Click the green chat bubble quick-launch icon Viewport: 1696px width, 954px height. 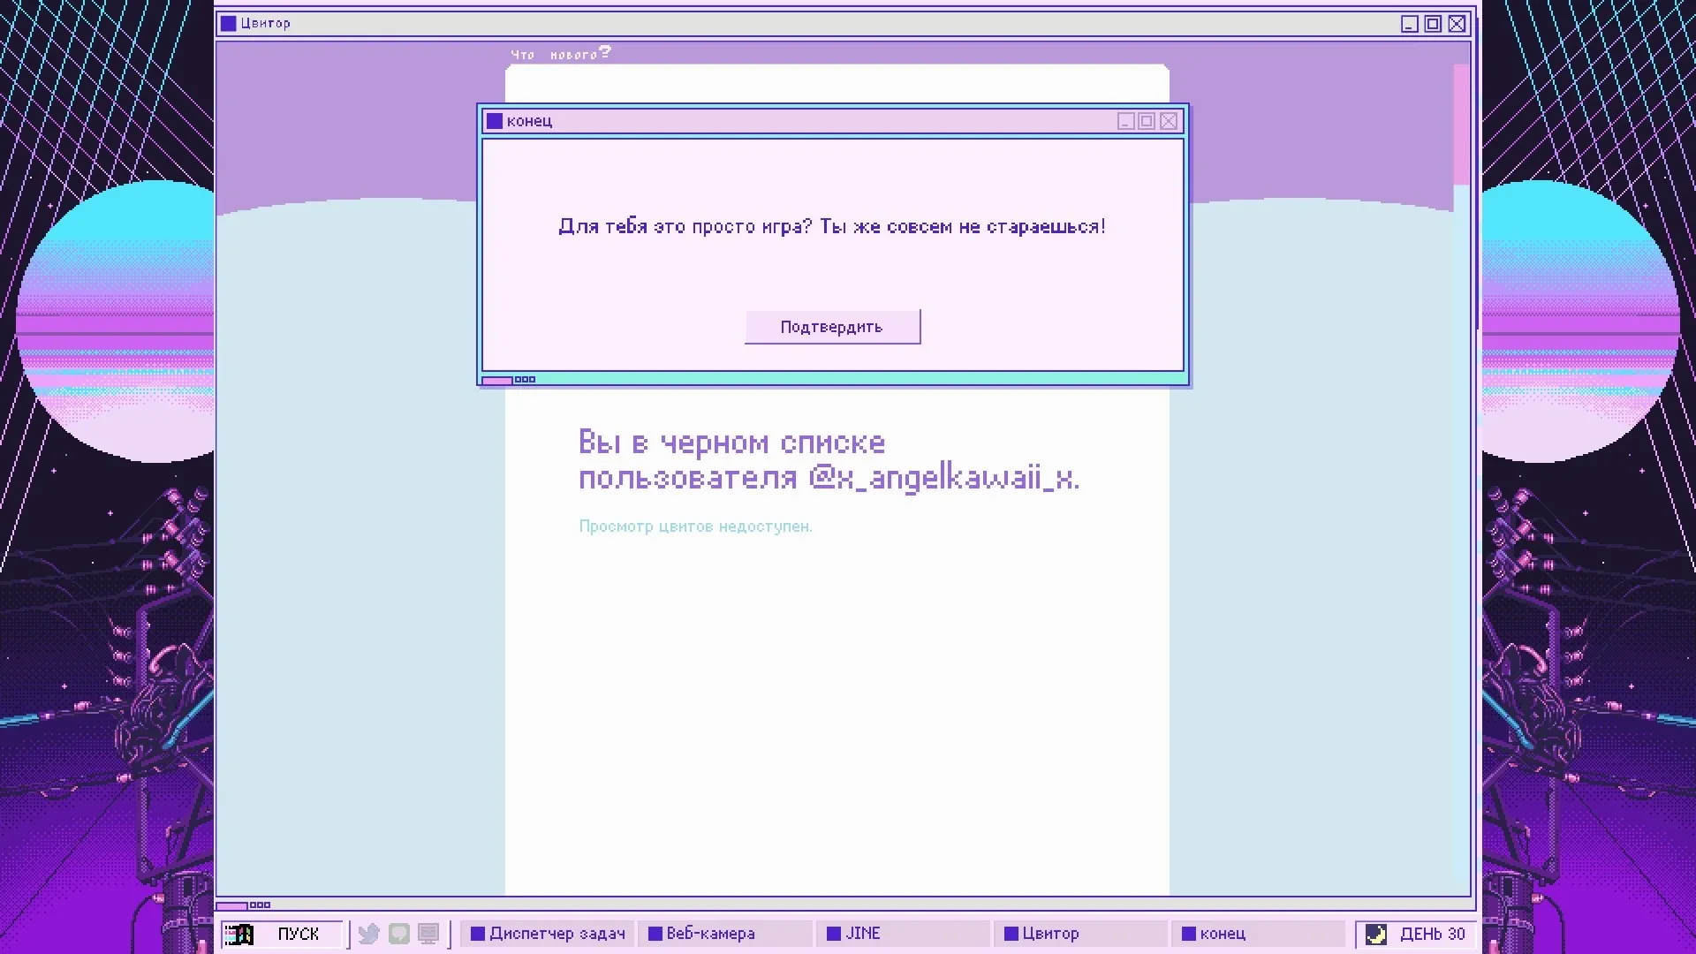[x=399, y=934]
